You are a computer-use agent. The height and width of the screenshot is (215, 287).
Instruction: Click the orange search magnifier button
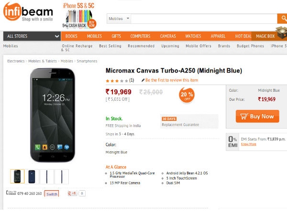pyautogui.click(x=283, y=19)
